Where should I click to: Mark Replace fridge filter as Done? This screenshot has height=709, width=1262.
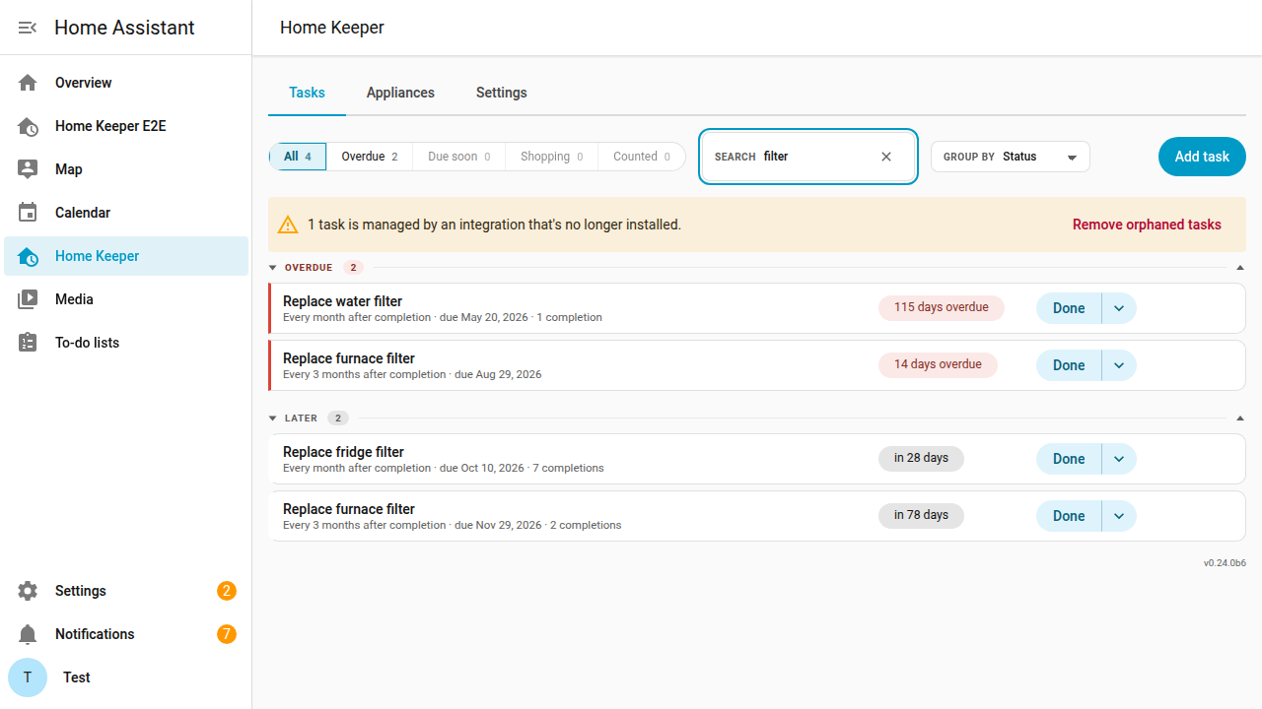pyautogui.click(x=1069, y=459)
